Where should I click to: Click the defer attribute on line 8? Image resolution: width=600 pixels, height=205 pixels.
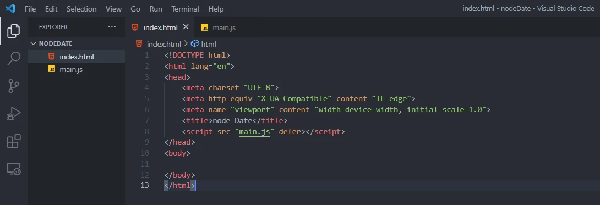290,132
